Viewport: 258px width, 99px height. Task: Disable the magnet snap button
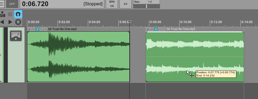tap(18, 14)
